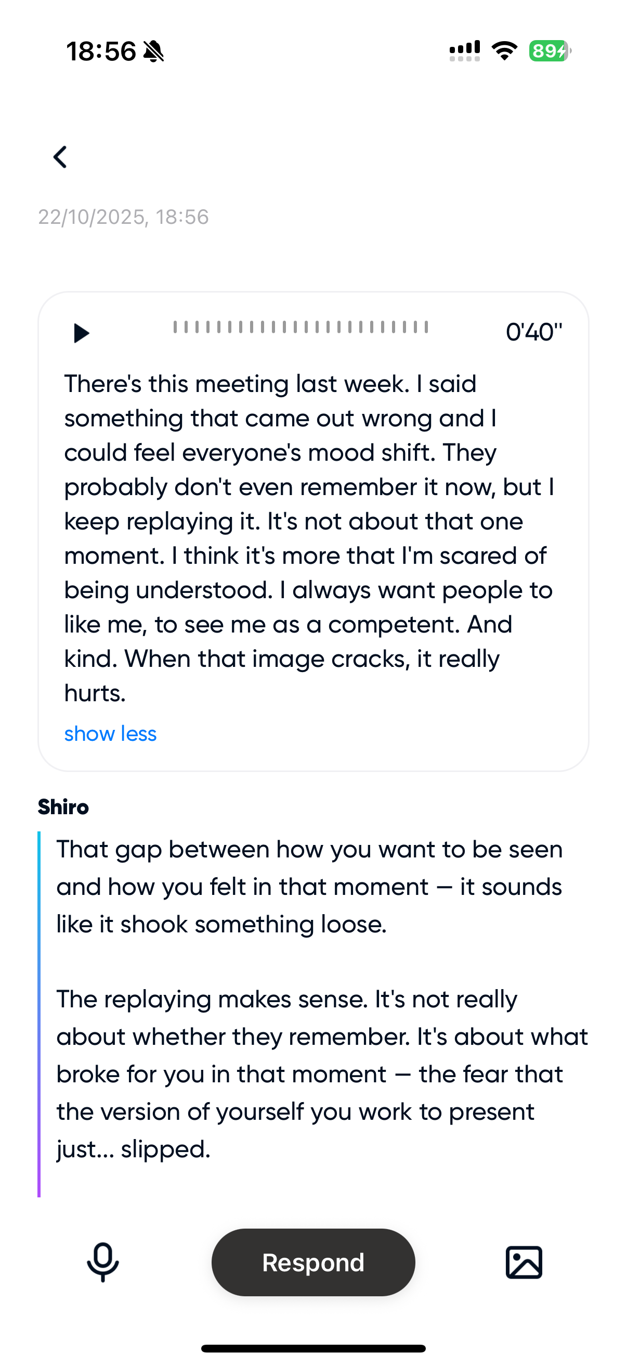Screen dimensions: 627x1365
Task: Tap the 22/10/2025 entry timestamp
Action: click(123, 217)
